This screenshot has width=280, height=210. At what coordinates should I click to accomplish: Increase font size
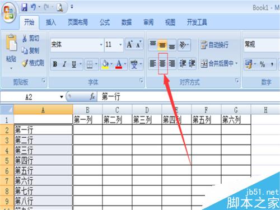point(130,44)
